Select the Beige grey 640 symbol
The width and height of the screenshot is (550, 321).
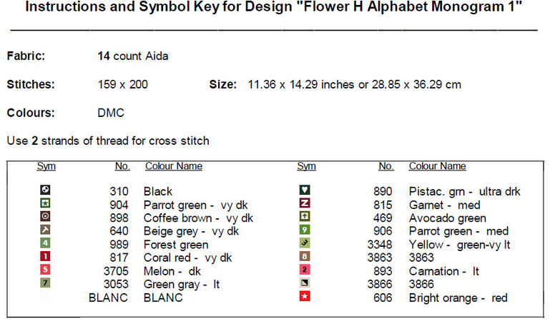tap(46, 230)
